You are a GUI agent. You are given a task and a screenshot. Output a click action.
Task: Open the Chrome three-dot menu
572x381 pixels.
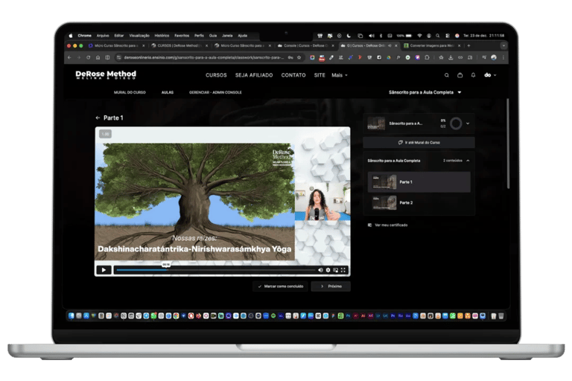[x=503, y=57]
